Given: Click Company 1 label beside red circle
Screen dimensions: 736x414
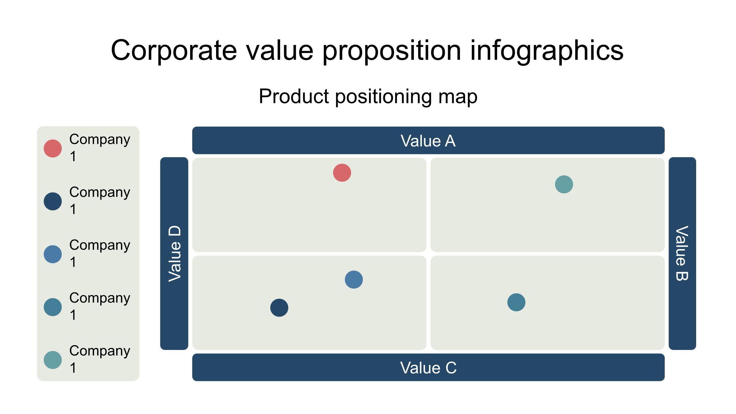Looking at the screenshot, I should (x=99, y=148).
